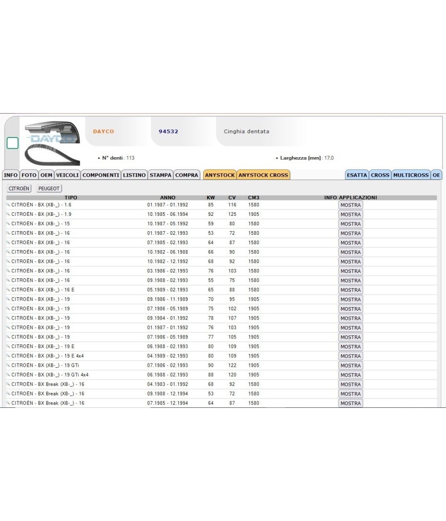Click MOSTRA for BX 19 GTi 4x4 row

(x=350, y=375)
